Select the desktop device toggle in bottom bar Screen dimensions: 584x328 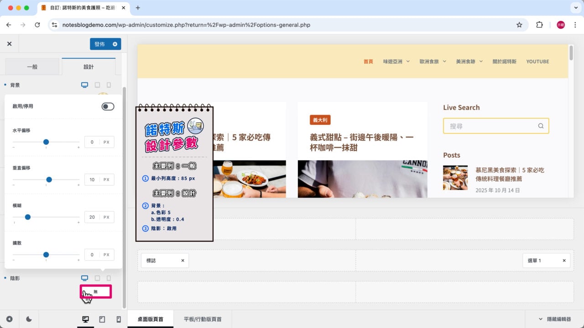85,319
